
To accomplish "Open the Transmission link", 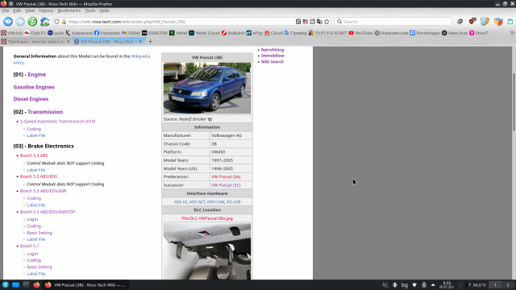I will (45, 112).
